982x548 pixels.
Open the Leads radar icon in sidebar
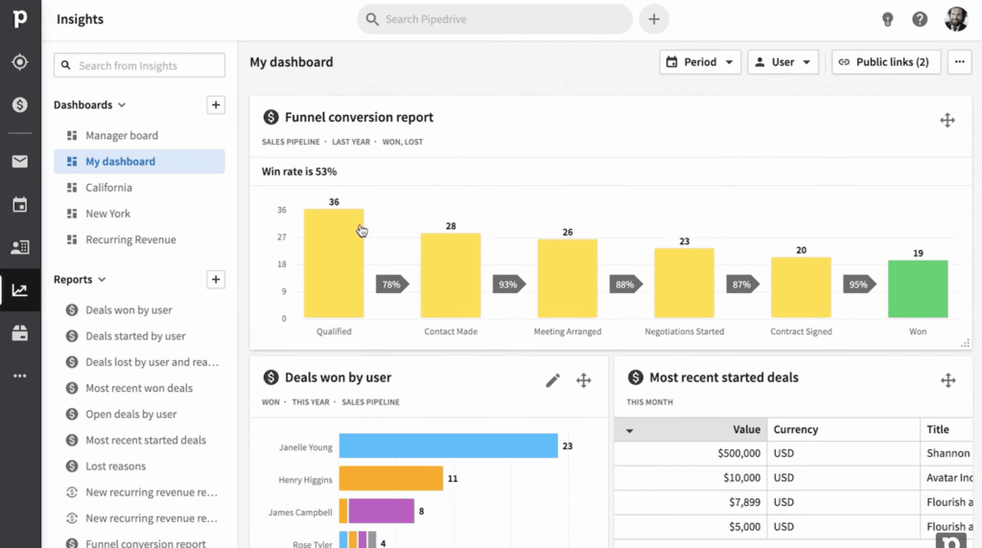[20, 62]
